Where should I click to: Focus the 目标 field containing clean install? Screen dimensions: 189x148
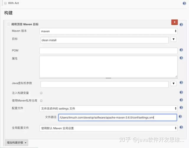(104, 40)
